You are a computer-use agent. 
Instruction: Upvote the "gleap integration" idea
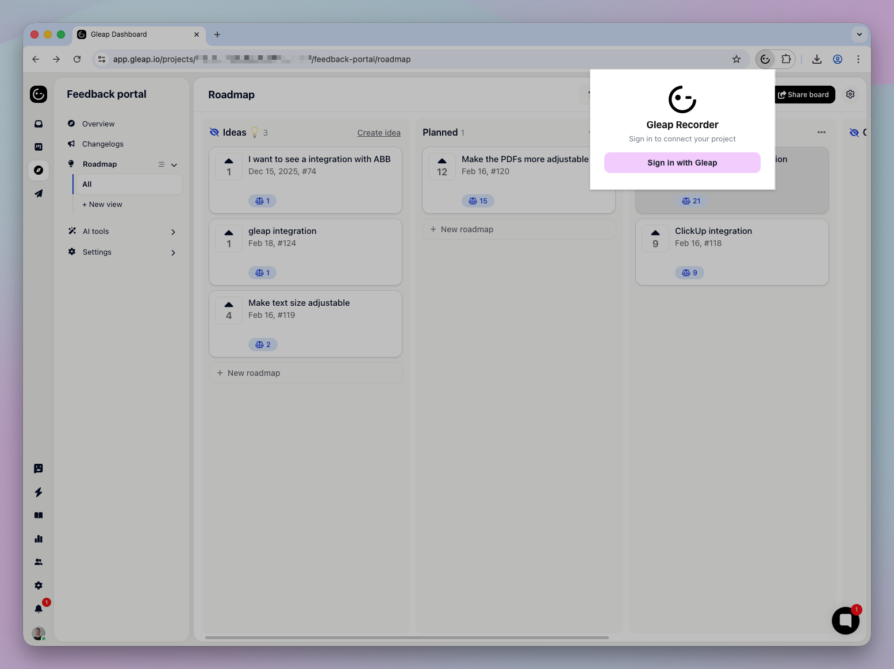229,239
